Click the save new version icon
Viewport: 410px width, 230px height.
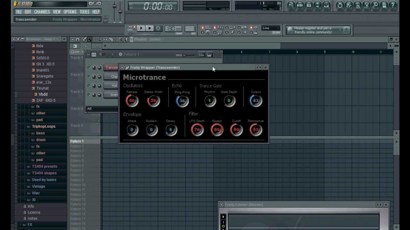(349, 5)
